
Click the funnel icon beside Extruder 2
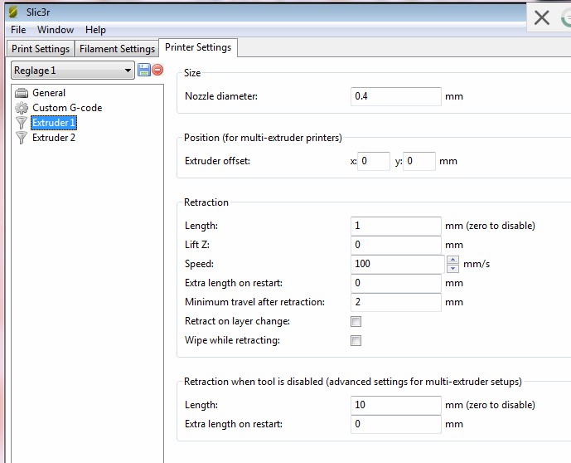pyautogui.click(x=22, y=138)
